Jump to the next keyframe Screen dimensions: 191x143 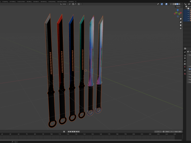click(x=76, y=131)
